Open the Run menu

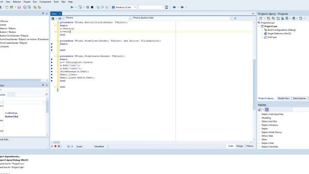[x=35, y=2]
